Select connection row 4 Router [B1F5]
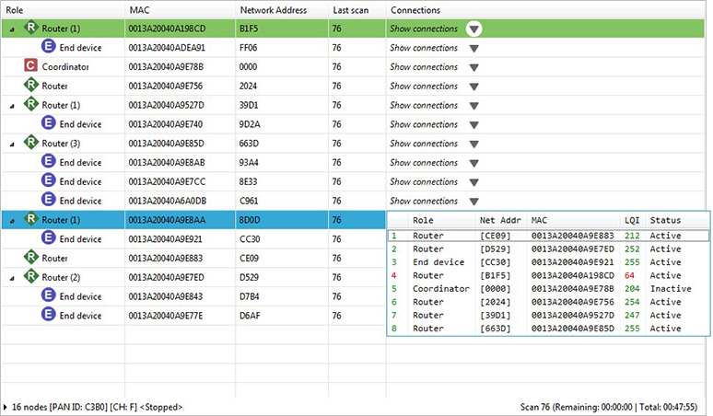 point(548,275)
